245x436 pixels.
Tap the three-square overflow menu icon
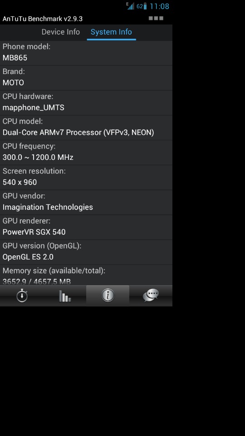(156, 18)
